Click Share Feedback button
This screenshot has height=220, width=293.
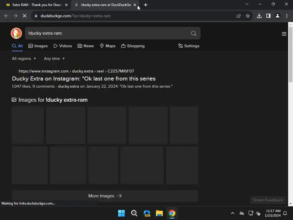click(x=268, y=200)
